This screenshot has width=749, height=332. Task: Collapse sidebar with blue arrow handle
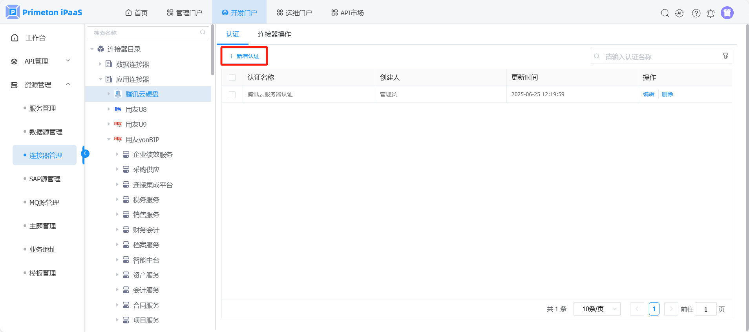point(85,153)
